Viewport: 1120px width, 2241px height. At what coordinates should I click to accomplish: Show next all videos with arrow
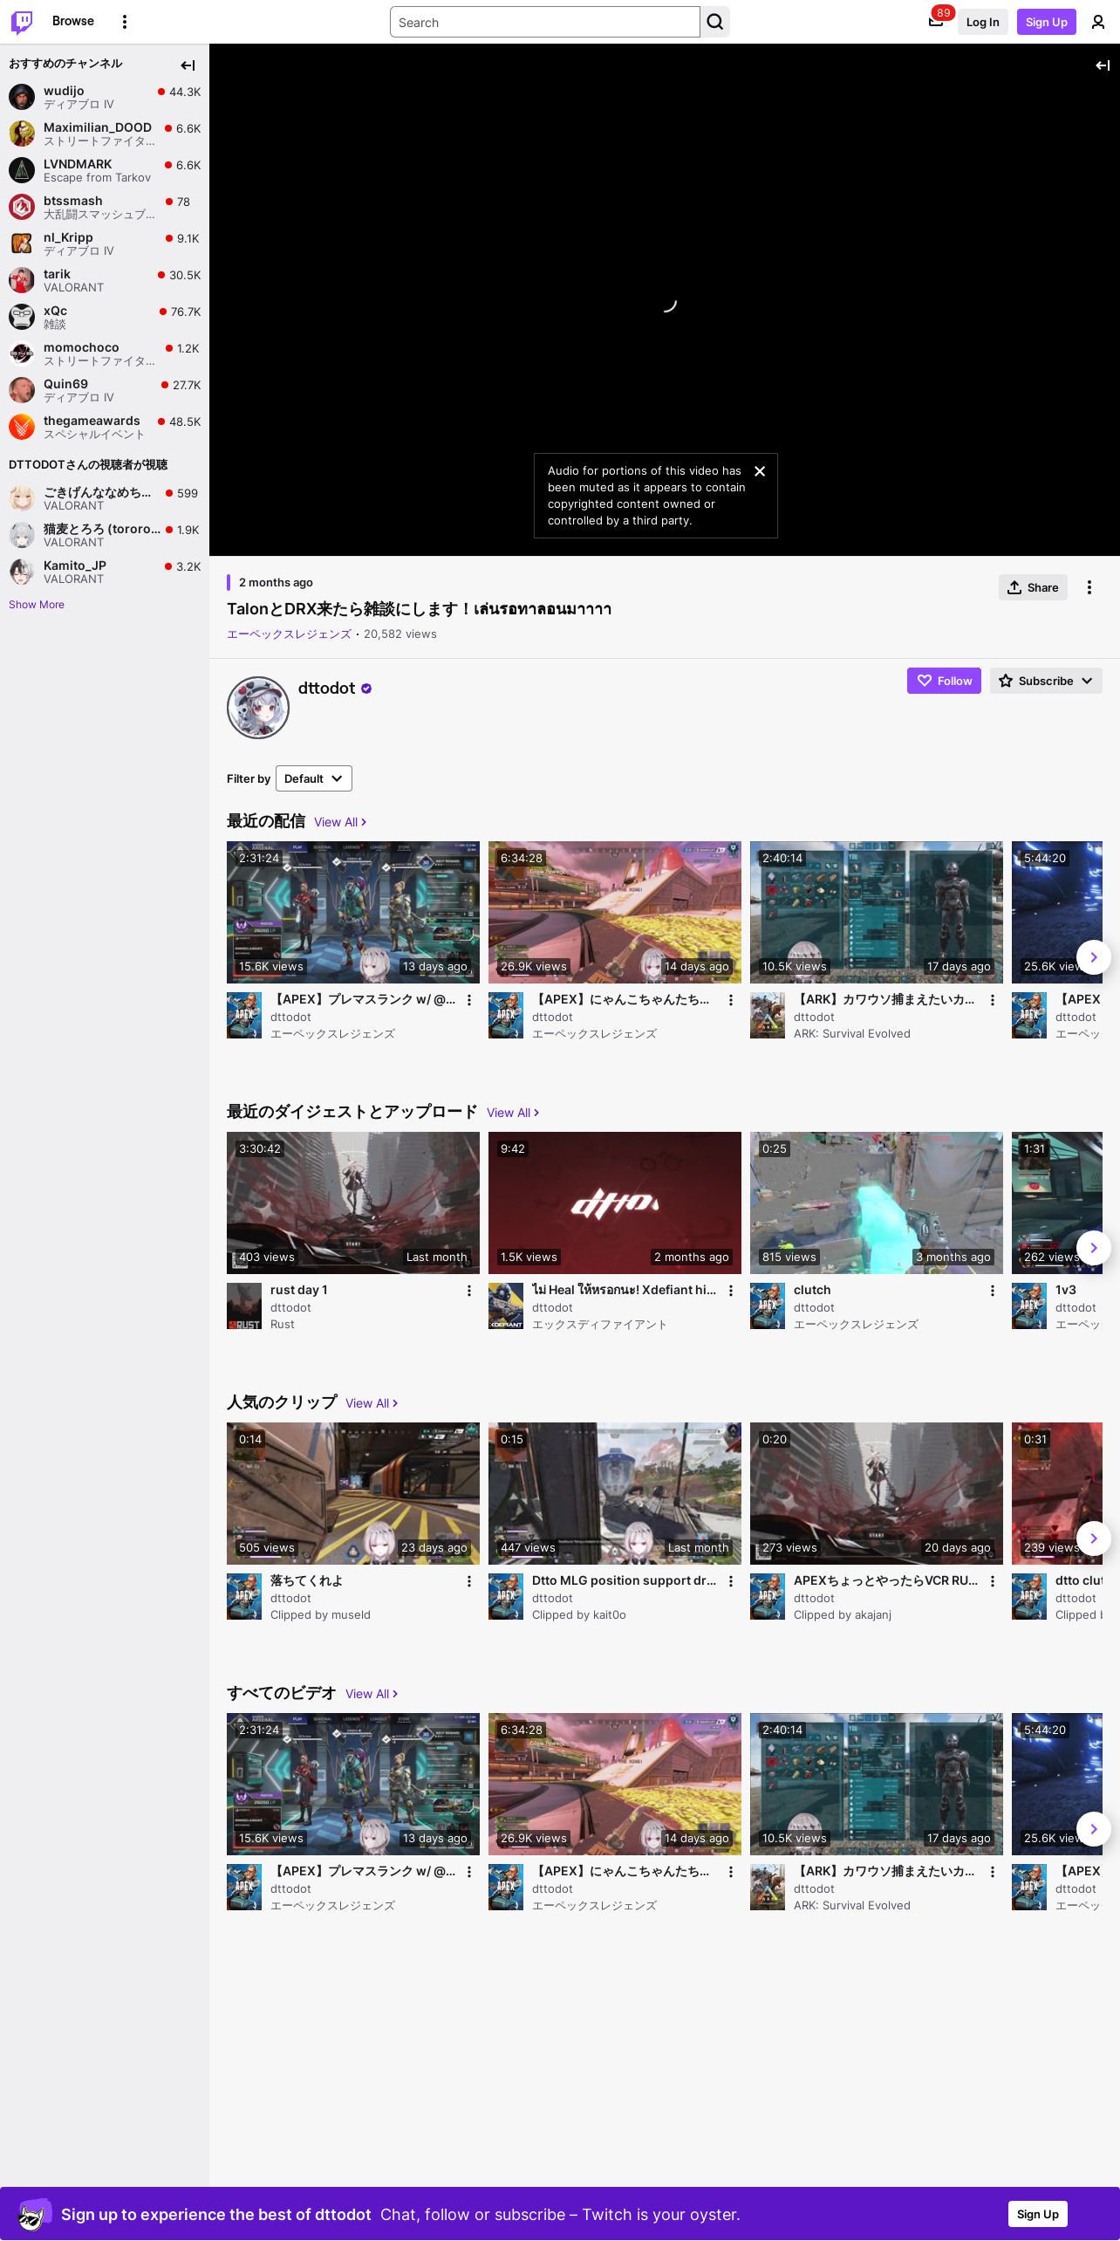click(x=1094, y=1829)
